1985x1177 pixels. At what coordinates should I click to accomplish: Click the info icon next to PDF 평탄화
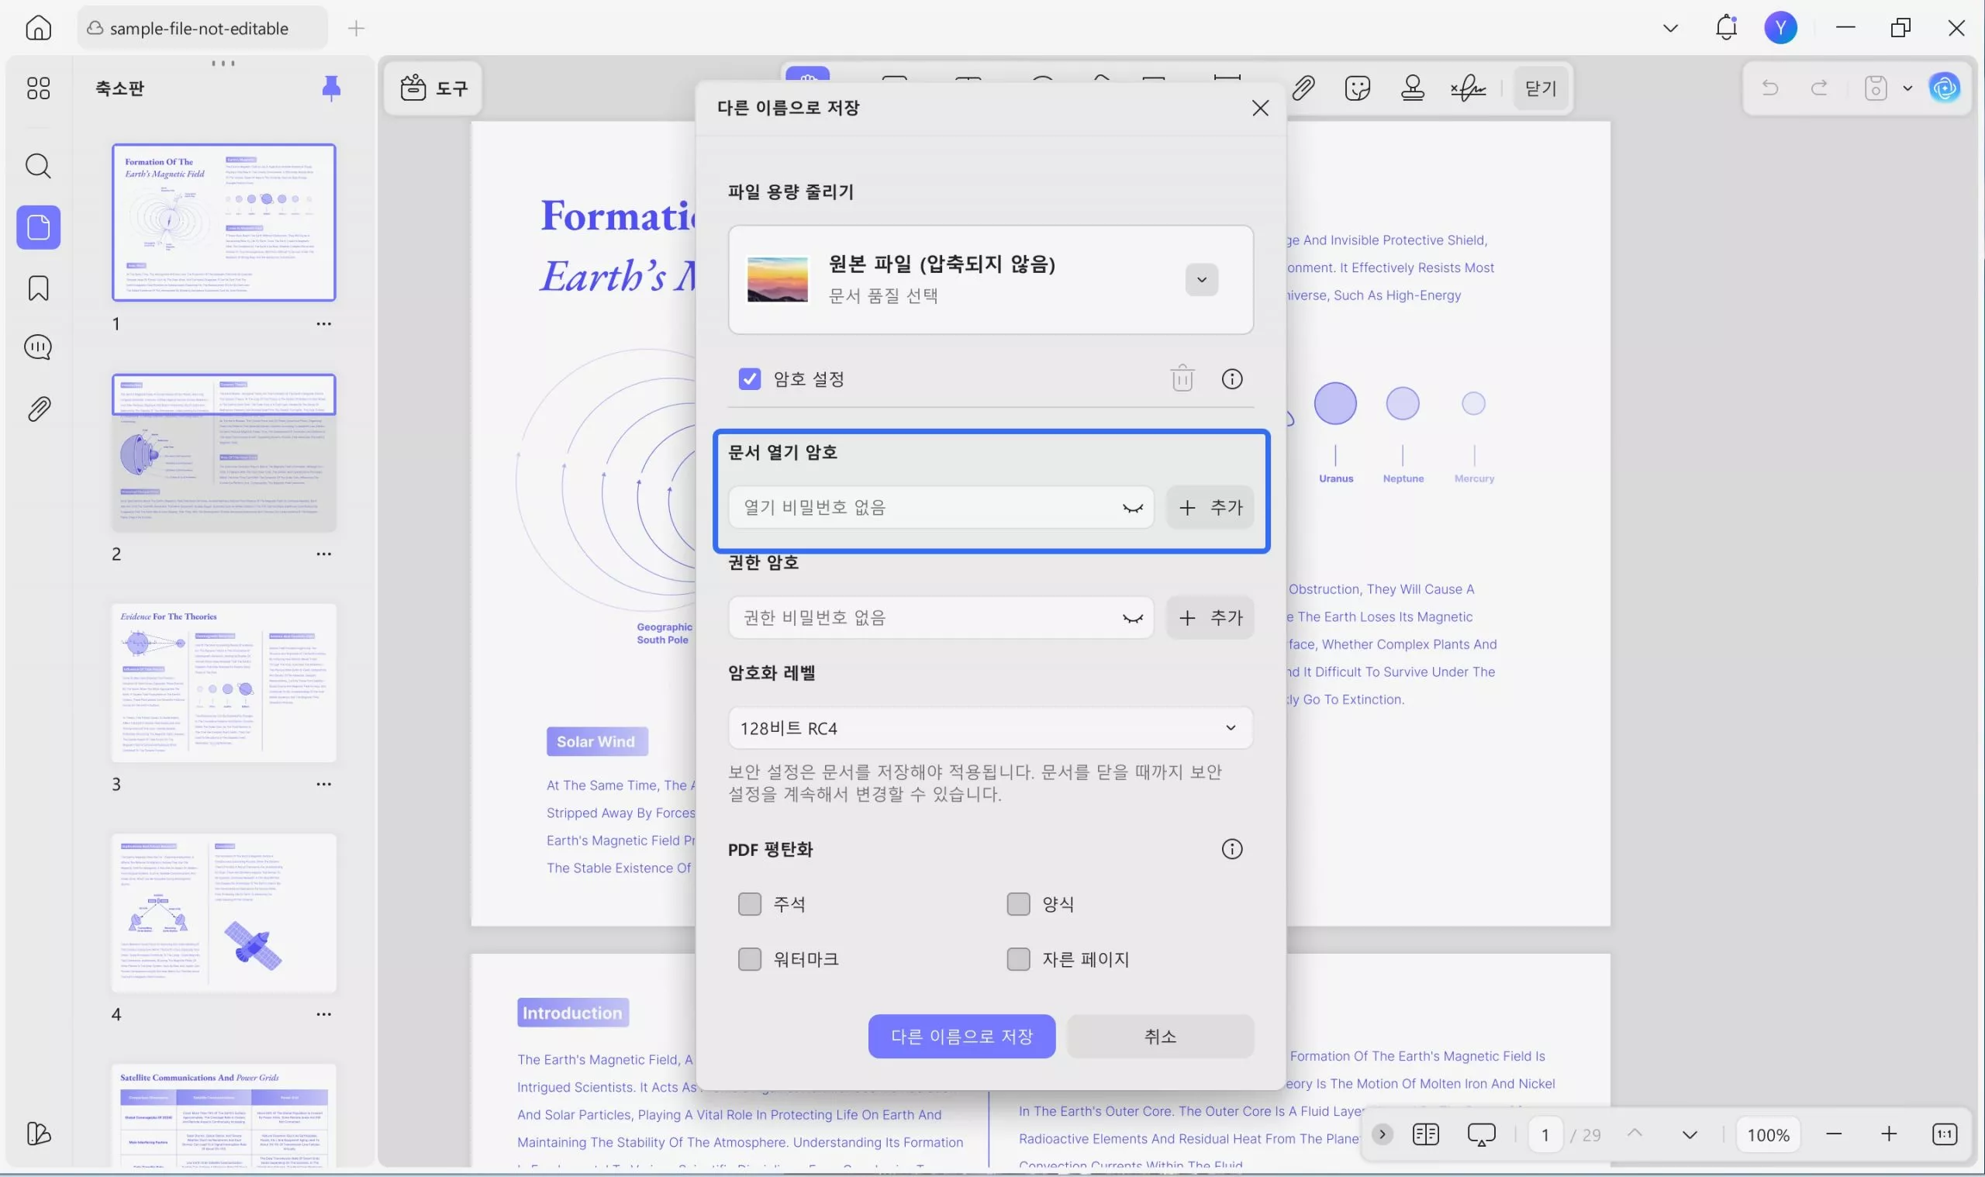point(1231,850)
